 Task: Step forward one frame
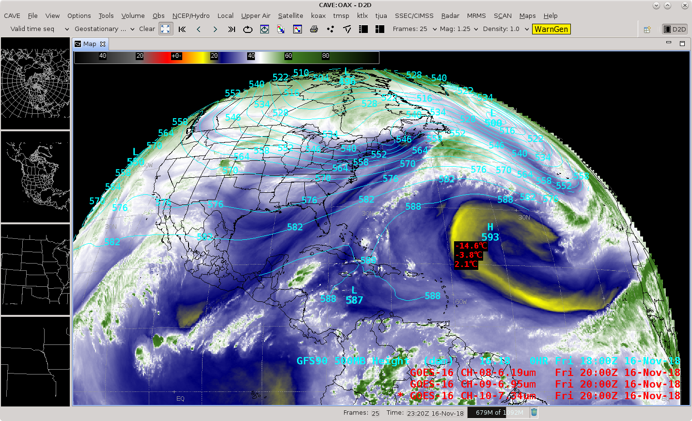tap(215, 29)
